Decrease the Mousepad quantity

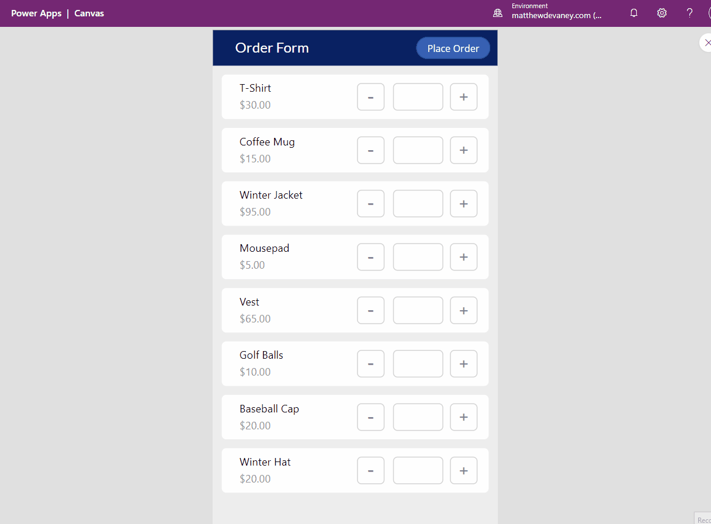[370, 256]
